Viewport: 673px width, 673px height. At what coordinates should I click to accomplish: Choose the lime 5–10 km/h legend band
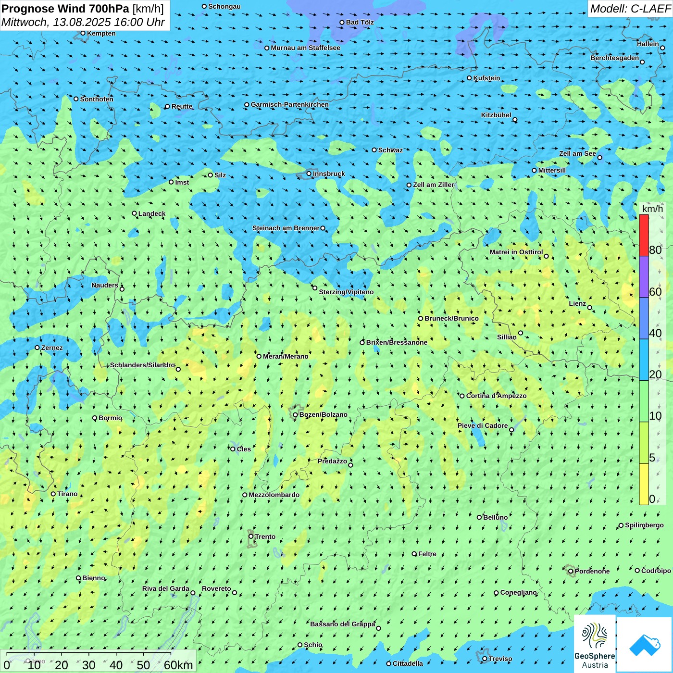(x=644, y=443)
